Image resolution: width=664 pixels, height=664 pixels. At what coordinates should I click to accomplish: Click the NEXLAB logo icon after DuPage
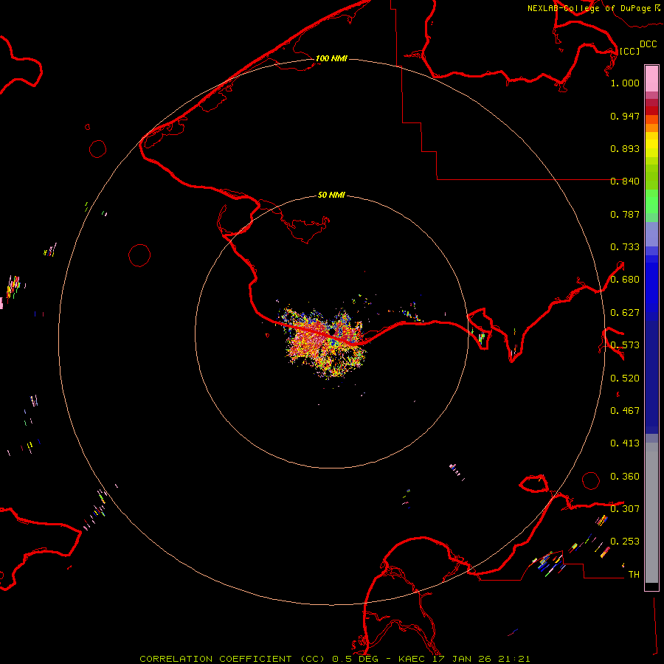click(x=657, y=8)
